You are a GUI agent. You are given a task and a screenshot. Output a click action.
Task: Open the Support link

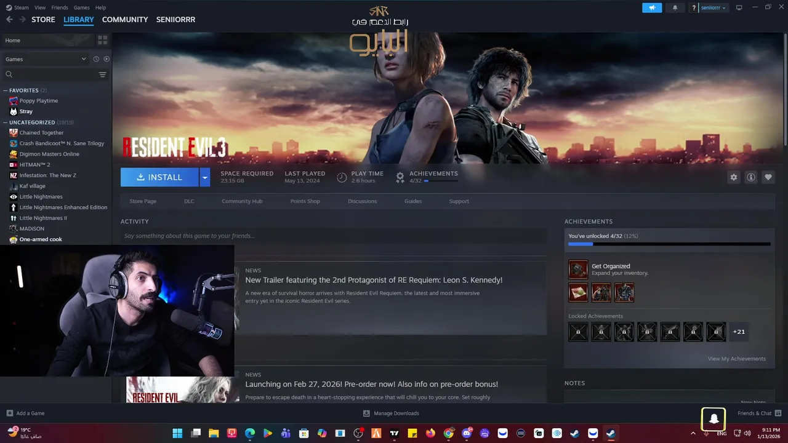[459, 201]
